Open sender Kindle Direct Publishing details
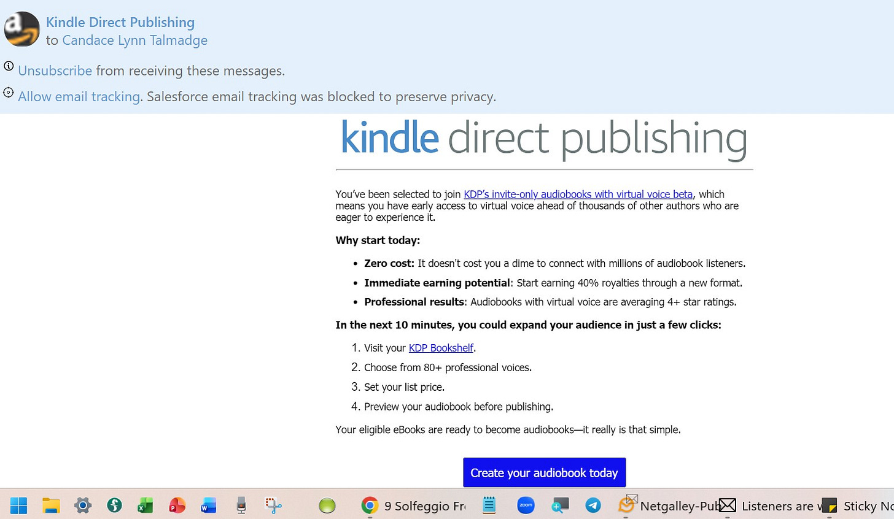Viewport: 894px width, 519px height. click(x=120, y=22)
